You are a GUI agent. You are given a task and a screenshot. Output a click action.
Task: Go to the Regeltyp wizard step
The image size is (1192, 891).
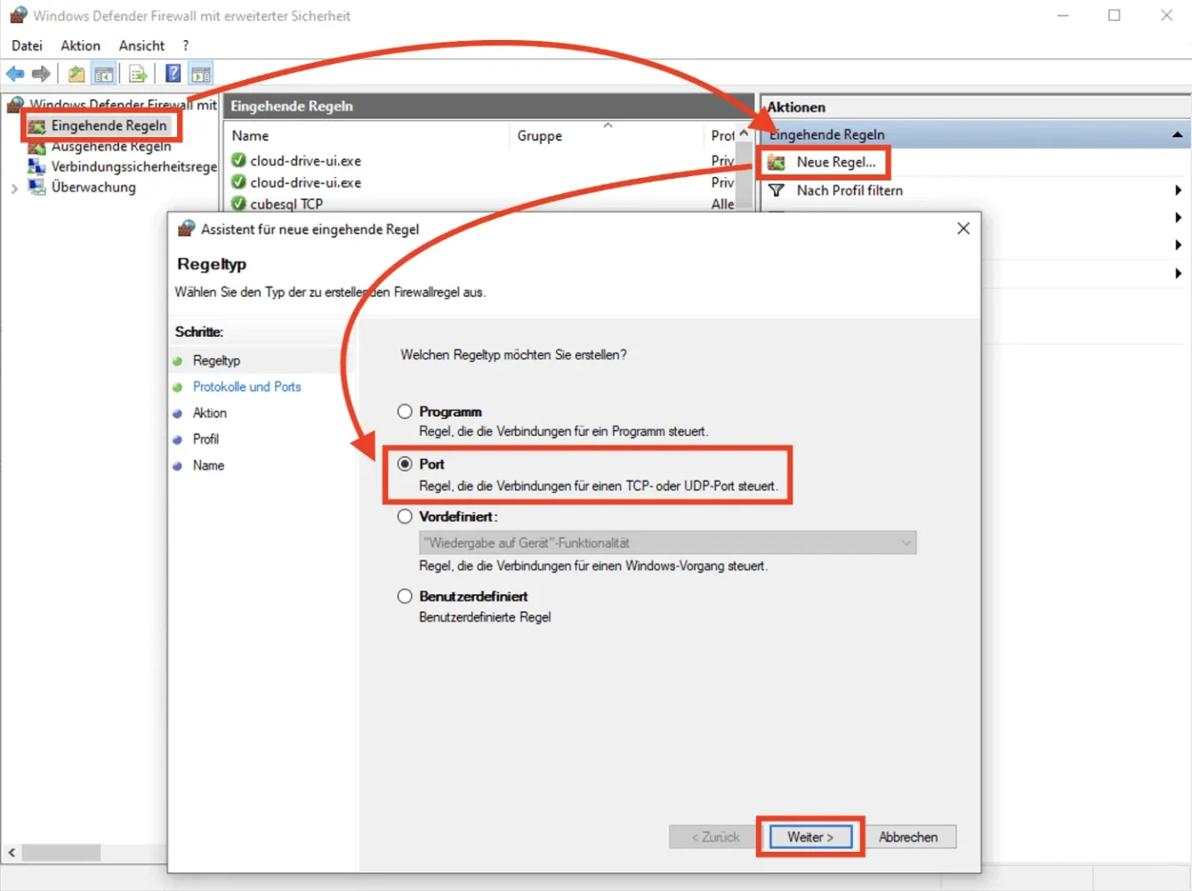tap(216, 360)
